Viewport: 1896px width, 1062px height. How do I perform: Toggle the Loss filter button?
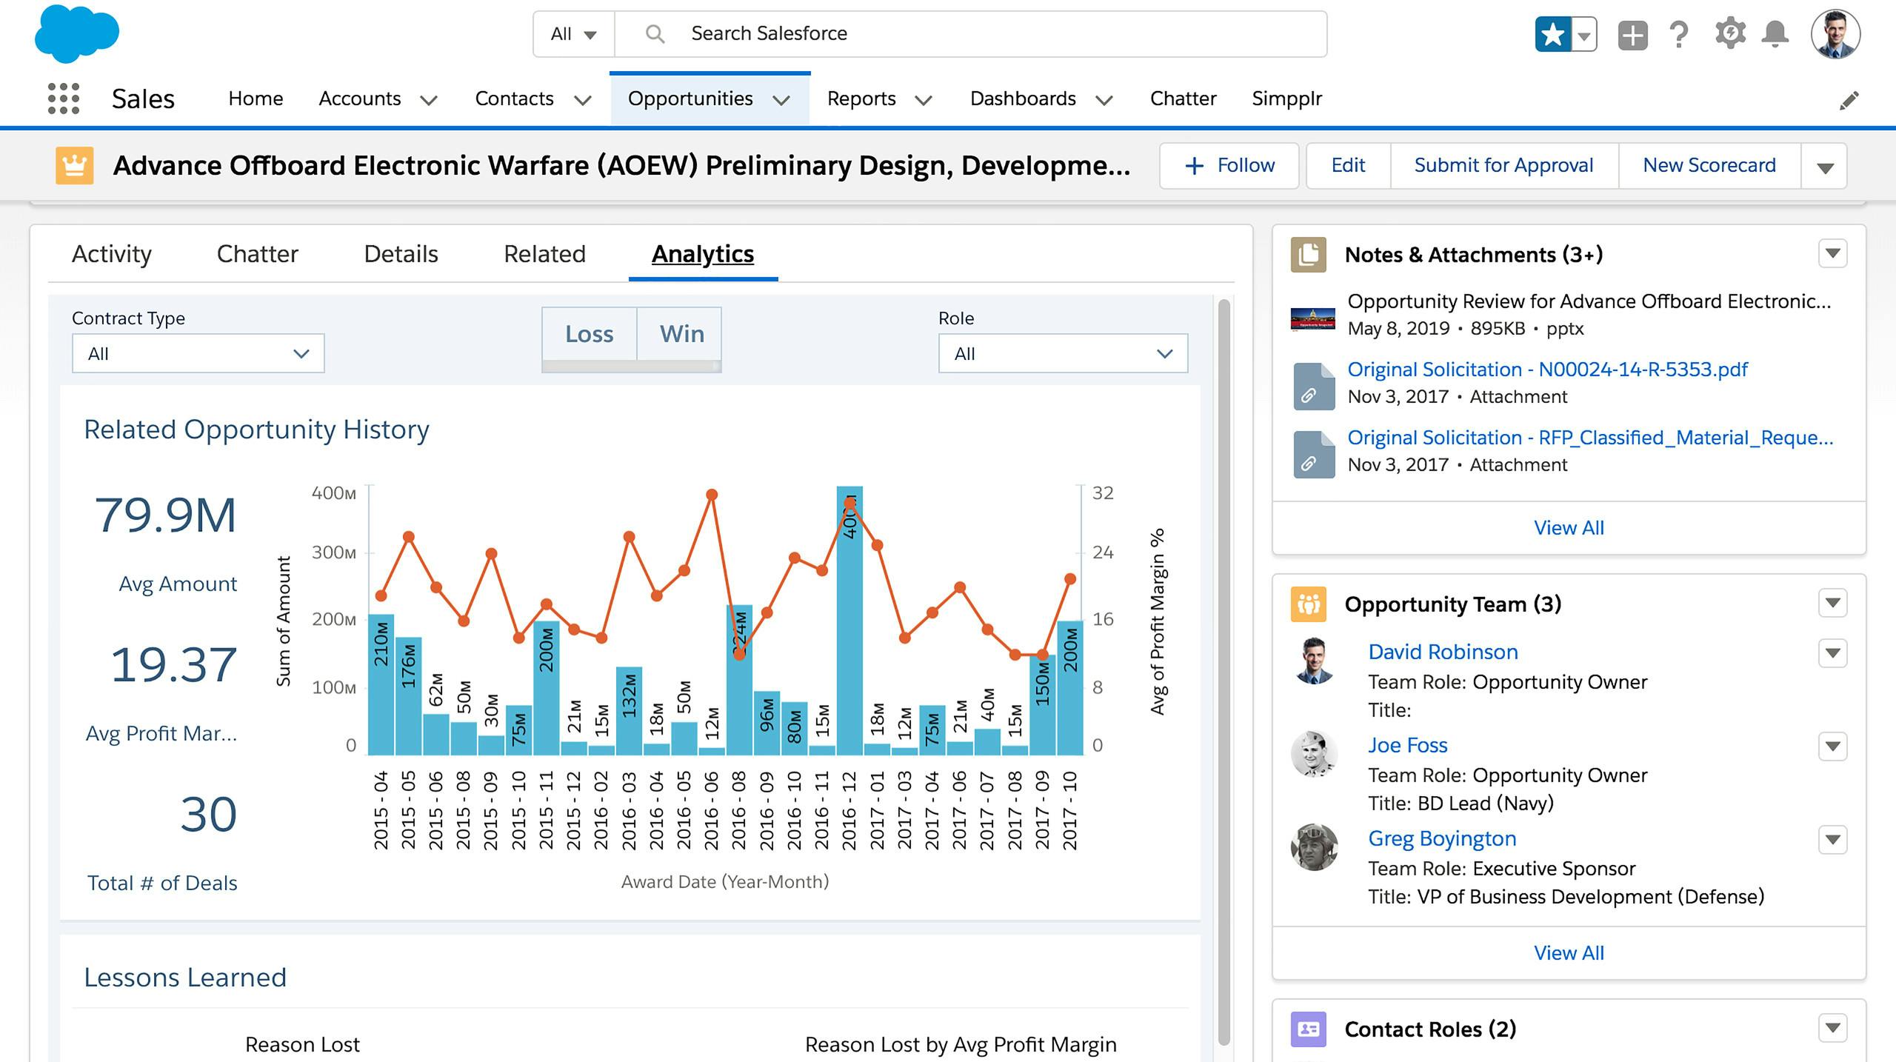pos(590,334)
